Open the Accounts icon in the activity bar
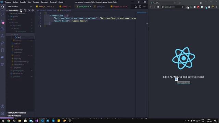This screenshot has width=219, height=123. point(2,106)
